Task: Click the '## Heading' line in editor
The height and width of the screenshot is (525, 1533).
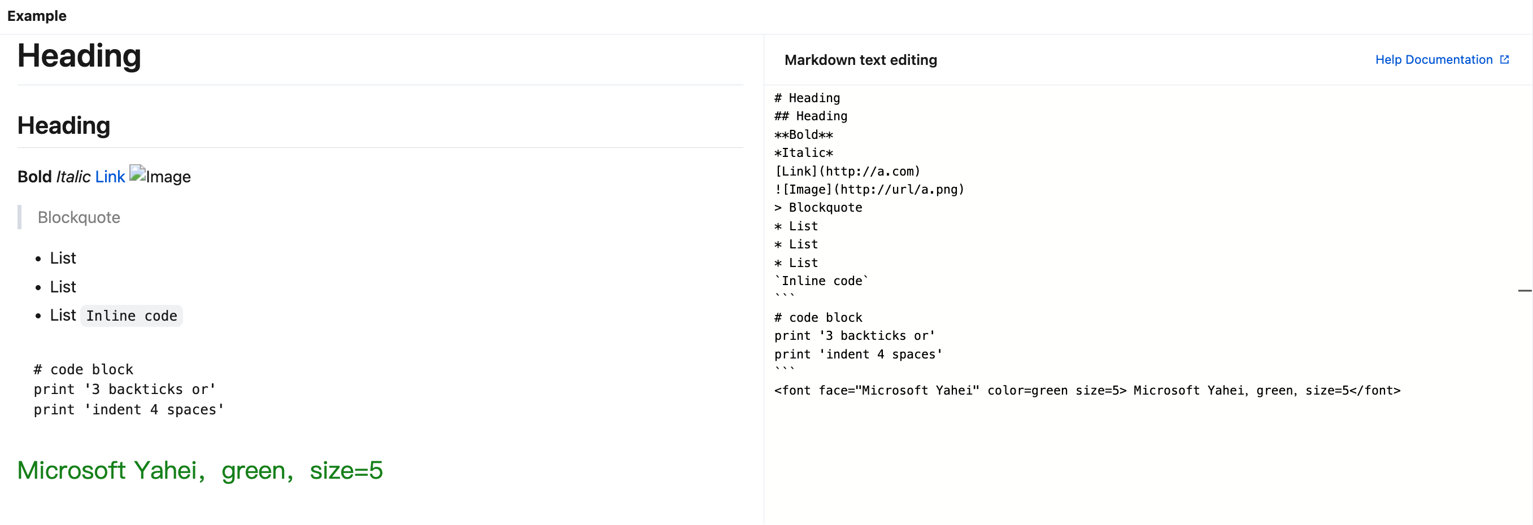Action: pos(811,116)
